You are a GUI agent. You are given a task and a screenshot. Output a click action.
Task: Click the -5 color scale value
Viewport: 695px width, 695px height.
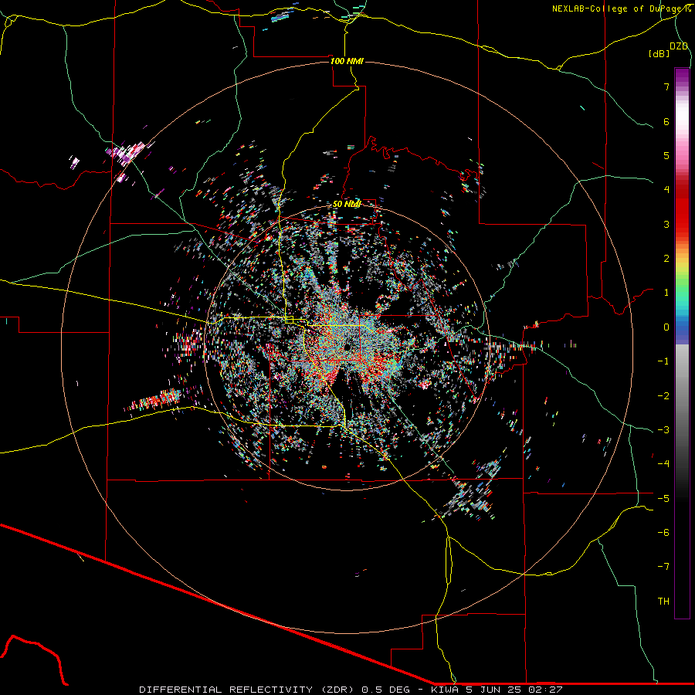[x=663, y=499]
